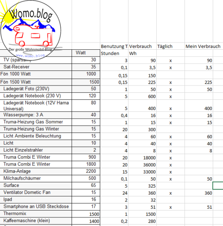Select the Täglich x in TV row
Image resolution: width=223 pixels, height=226 pixels.
[171, 61]
